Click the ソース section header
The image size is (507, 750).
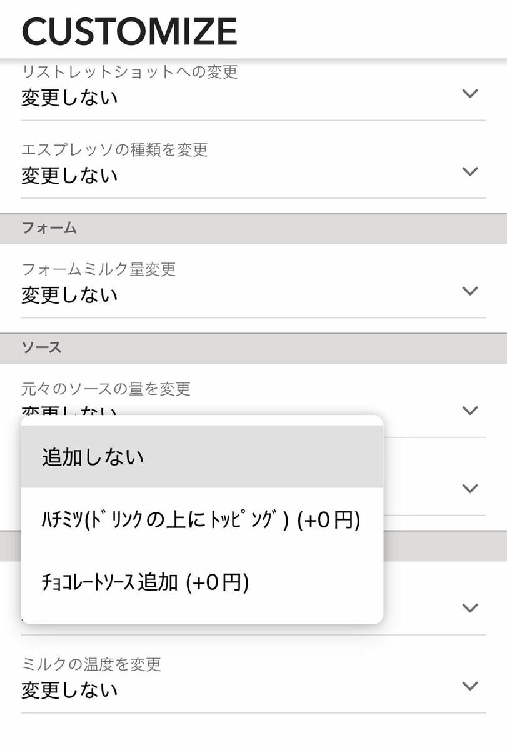(42, 347)
